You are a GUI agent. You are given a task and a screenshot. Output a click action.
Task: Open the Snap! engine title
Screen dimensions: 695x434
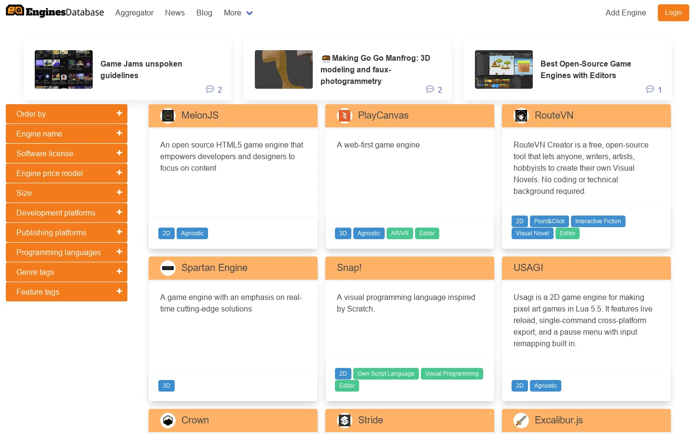point(349,268)
